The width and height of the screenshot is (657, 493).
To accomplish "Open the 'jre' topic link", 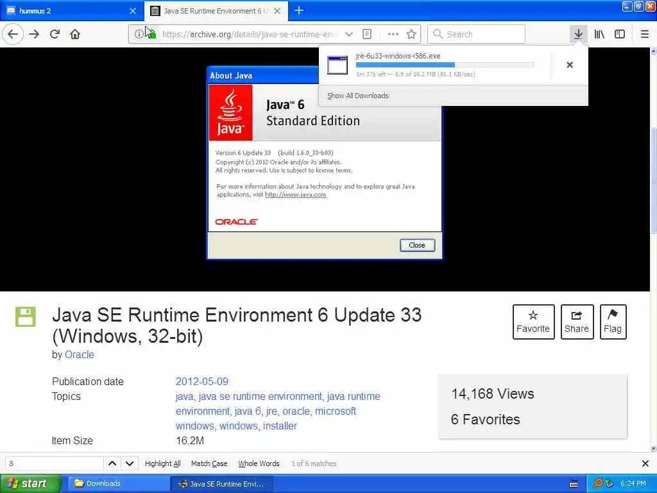I will pos(271,411).
